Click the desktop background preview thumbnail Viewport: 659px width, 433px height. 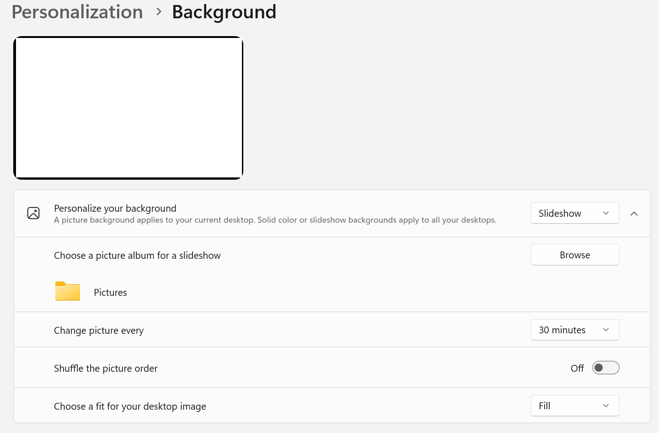click(x=128, y=108)
